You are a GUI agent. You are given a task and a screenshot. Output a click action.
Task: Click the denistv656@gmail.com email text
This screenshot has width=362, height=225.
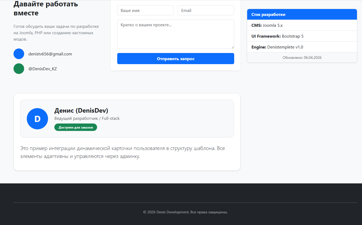point(50,54)
